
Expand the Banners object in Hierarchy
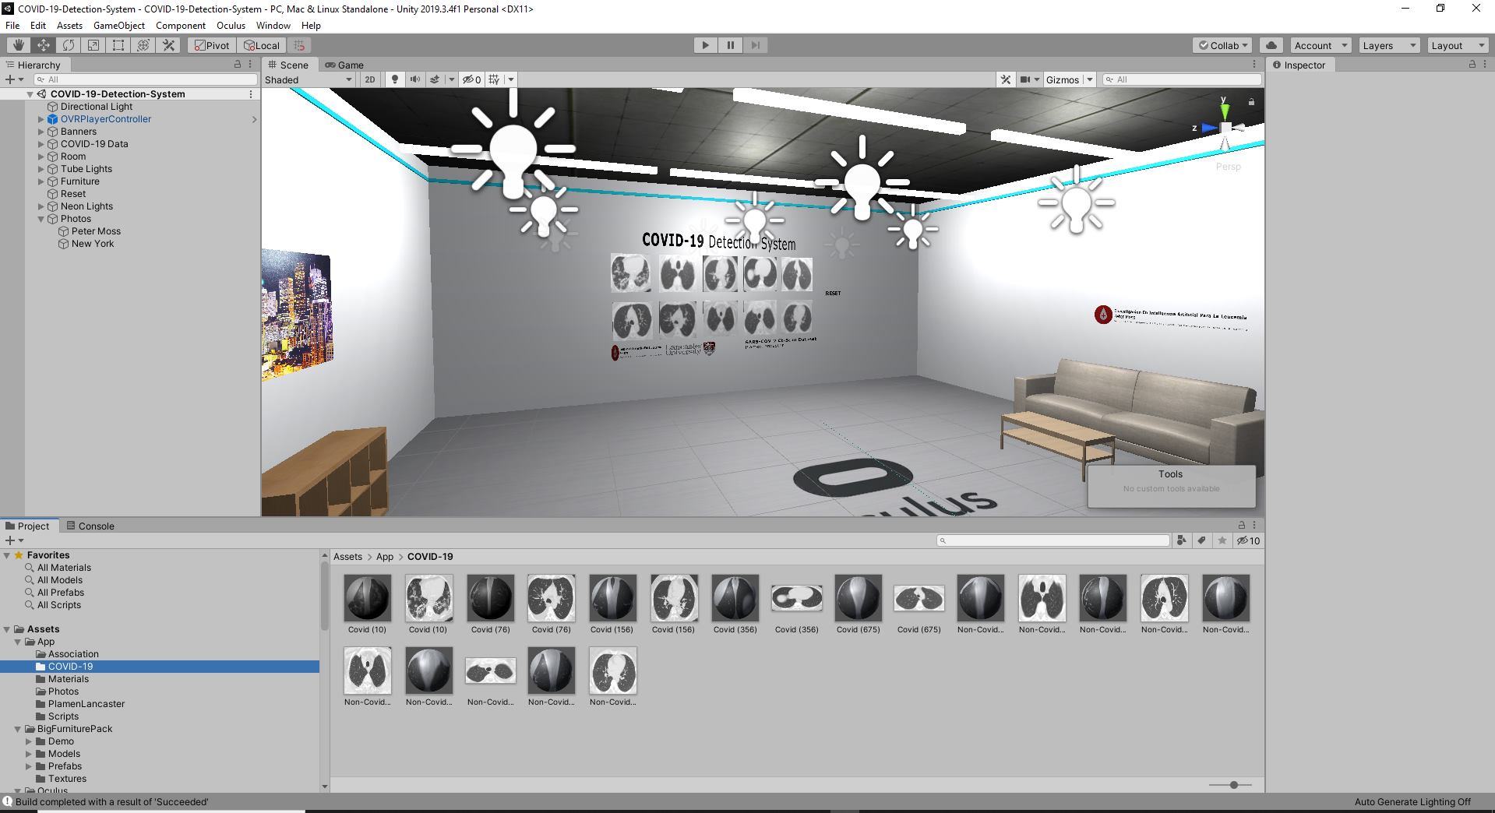click(x=41, y=132)
